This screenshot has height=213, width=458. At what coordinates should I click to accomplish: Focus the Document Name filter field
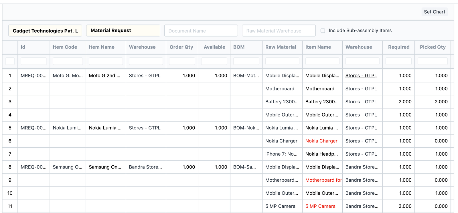(201, 31)
